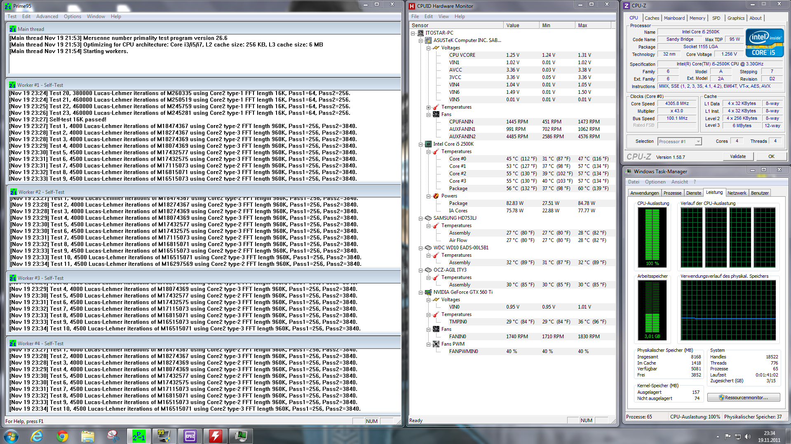Open Google Chrome from the taskbar

click(x=62, y=436)
